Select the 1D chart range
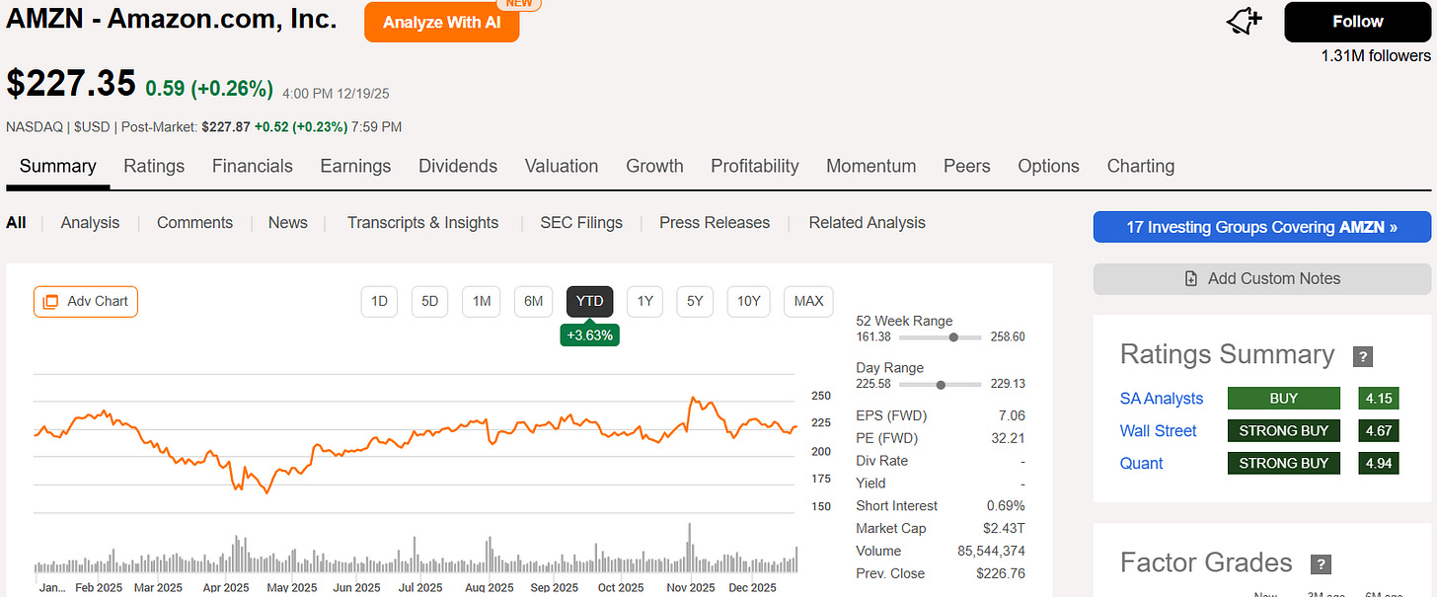The image size is (1437, 597). pyautogui.click(x=379, y=301)
